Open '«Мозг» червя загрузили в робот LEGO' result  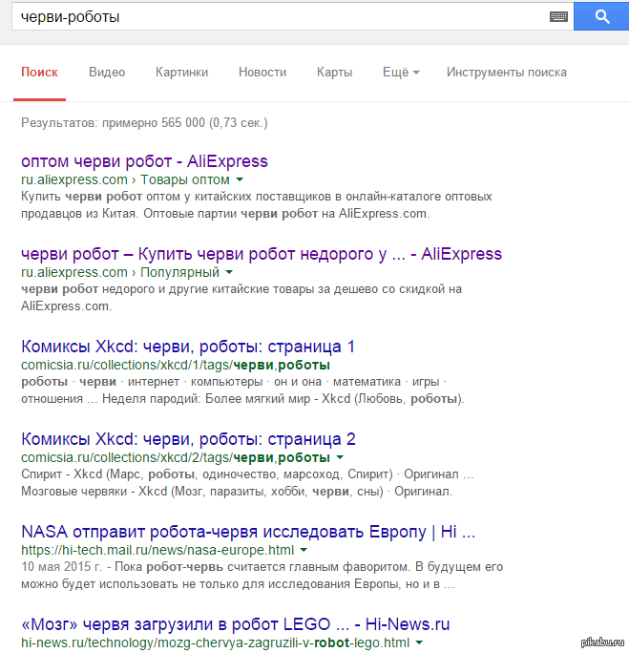pyautogui.click(x=236, y=624)
